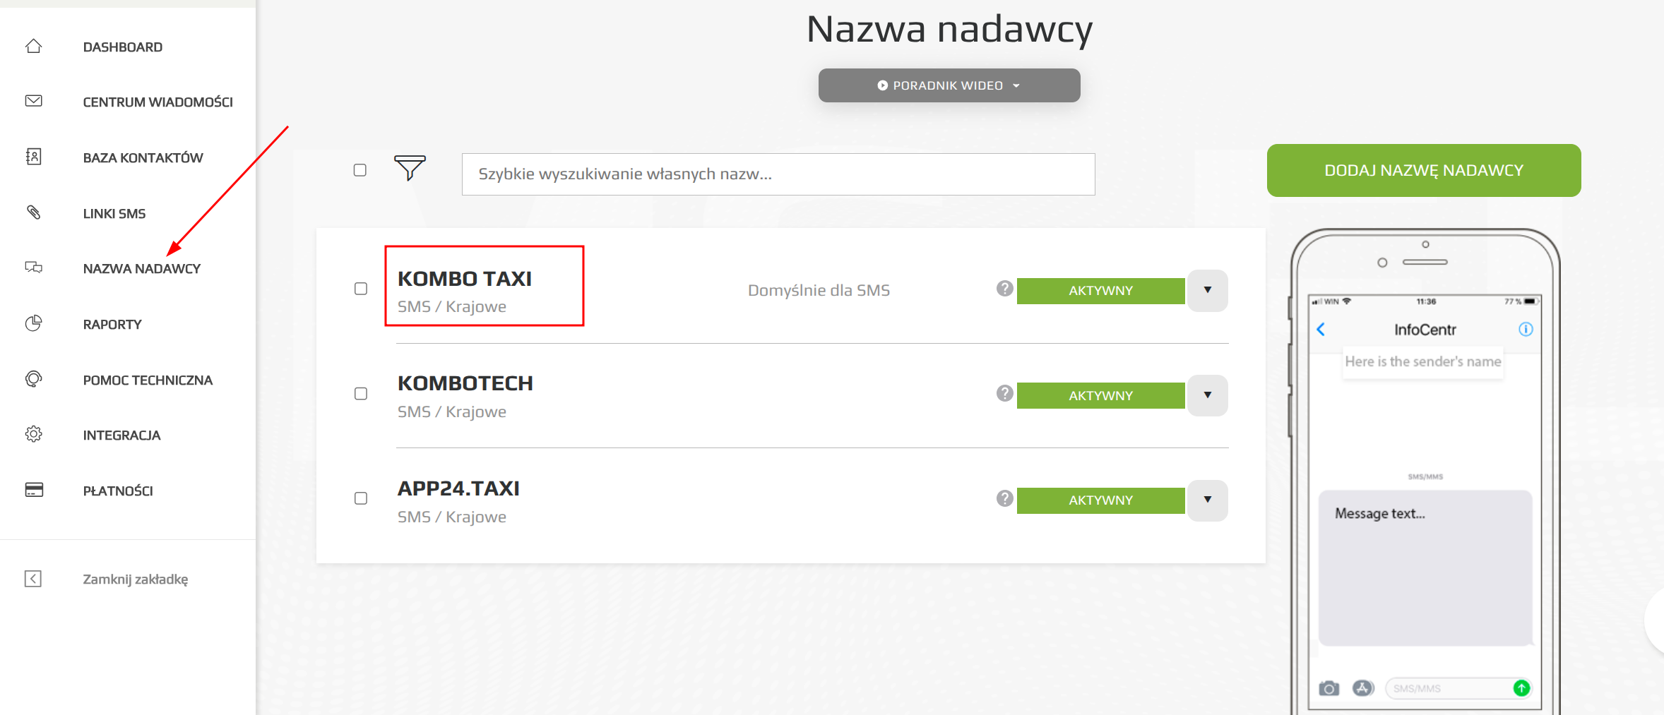Click the green send arrow in phone preview
This screenshot has width=1664, height=715.
pyautogui.click(x=1521, y=688)
